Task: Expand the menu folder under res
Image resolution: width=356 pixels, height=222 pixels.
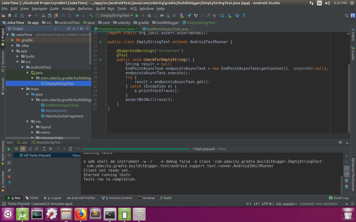Action: pos(33,132)
